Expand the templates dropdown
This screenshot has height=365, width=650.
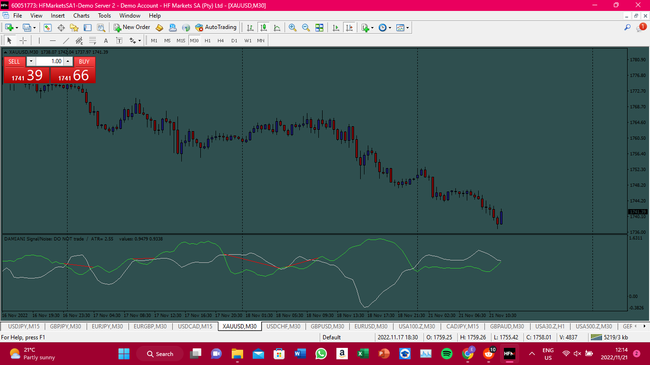(408, 28)
